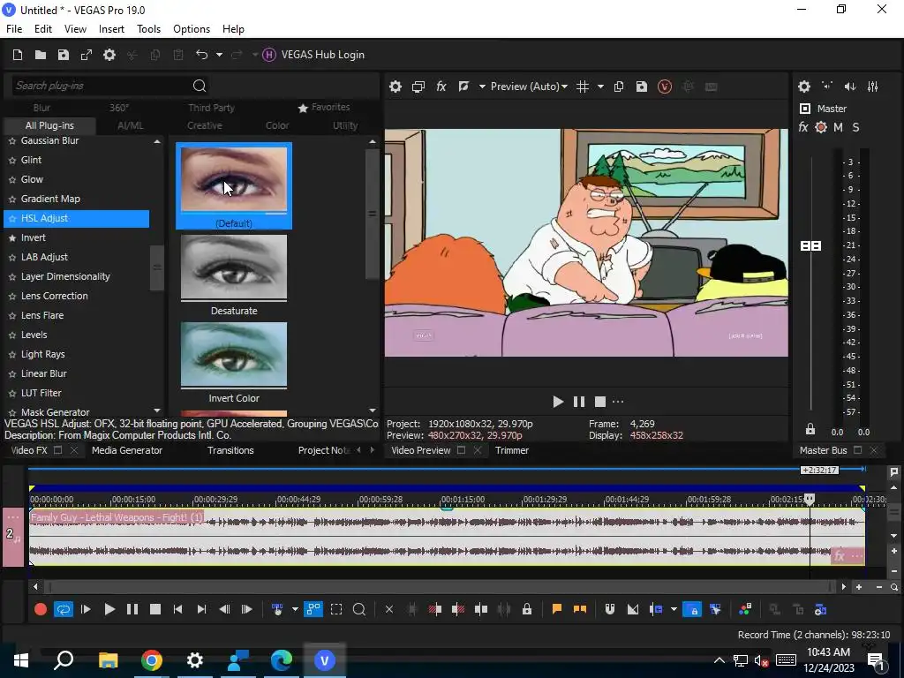
Task: Select the (Default) HSL preset thumbnail
Action: 233,185
